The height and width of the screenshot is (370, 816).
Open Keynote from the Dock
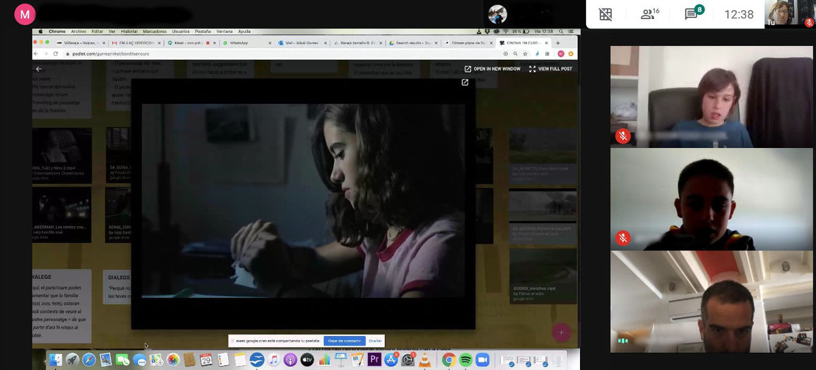[x=341, y=360]
